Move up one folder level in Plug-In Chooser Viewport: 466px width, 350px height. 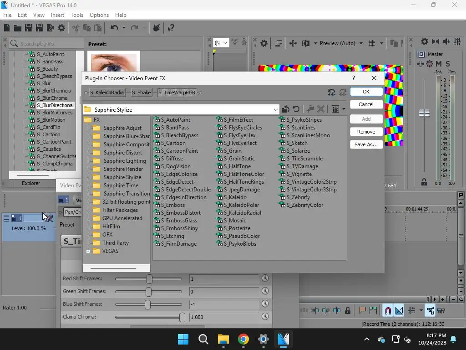tap(286, 109)
